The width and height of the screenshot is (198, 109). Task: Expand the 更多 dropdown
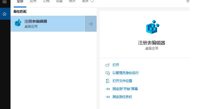pos(88,1)
